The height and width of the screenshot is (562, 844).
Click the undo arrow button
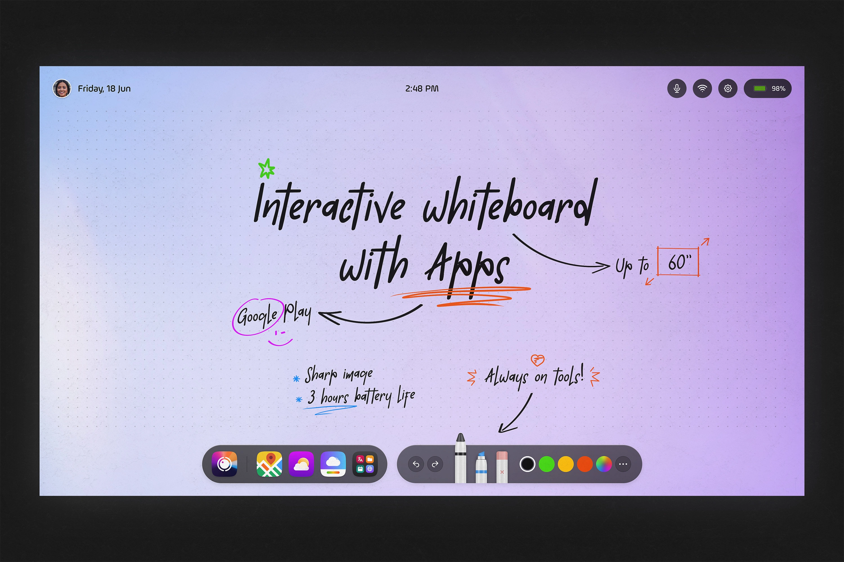(416, 464)
